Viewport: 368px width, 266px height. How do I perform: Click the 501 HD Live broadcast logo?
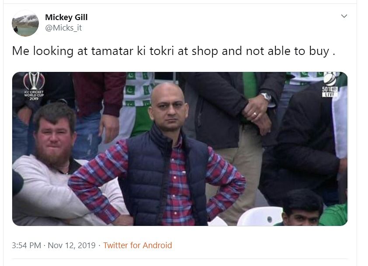[x=330, y=85]
